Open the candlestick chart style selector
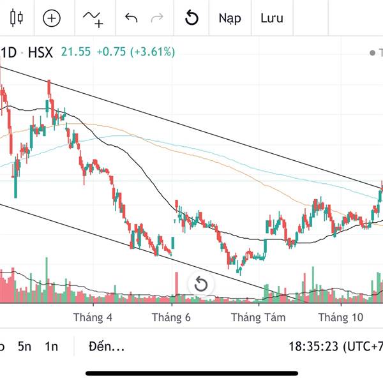This screenshot has height=383, width=383. pos(17,18)
